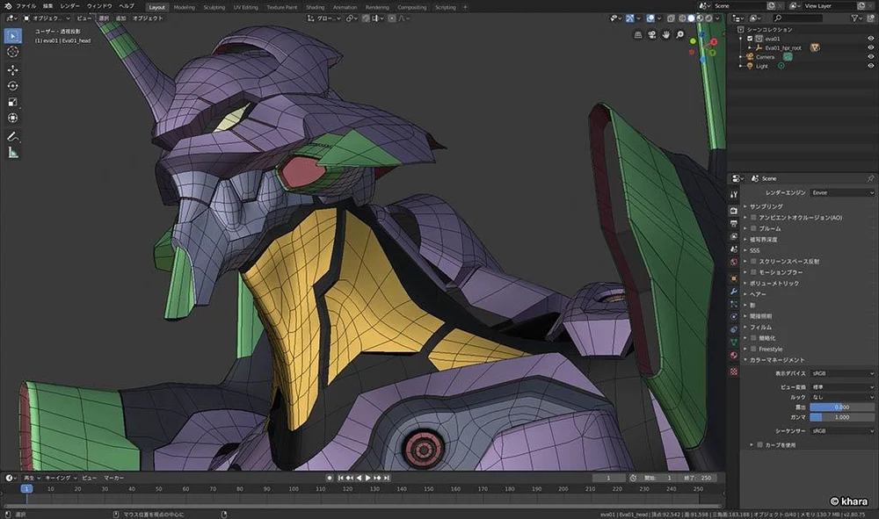Click the Outliner filter funnel icon
This screenshot has width=879, height=519.
click(x=855, y=18)
